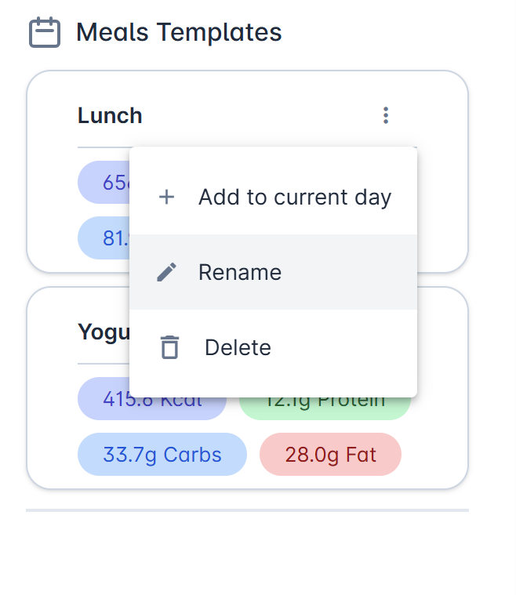Click the pencil icon next to Rename
The width and height of the screenshot is (516, 595).
[166, 272]
